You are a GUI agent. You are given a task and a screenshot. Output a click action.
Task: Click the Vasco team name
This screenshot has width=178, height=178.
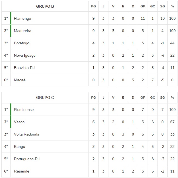(19, 122)
